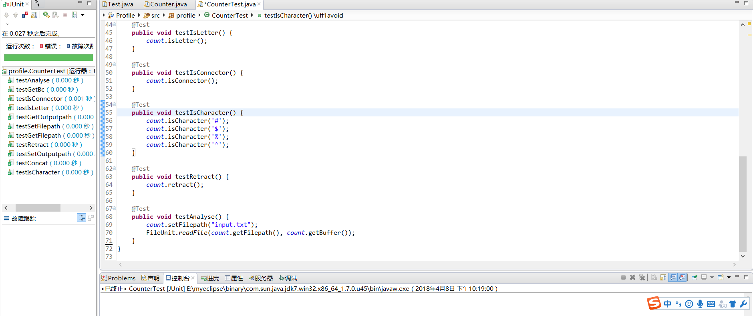Select testSetFilepath test result
This screenshot has width=753, height=316.
coord(52,126)
